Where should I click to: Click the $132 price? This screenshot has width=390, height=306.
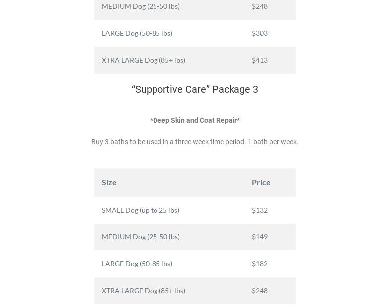pos(260,210)
